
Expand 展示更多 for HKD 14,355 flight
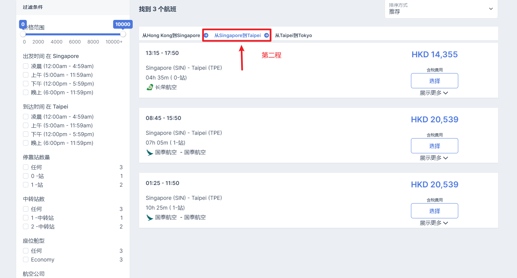(x=434, y=93)
